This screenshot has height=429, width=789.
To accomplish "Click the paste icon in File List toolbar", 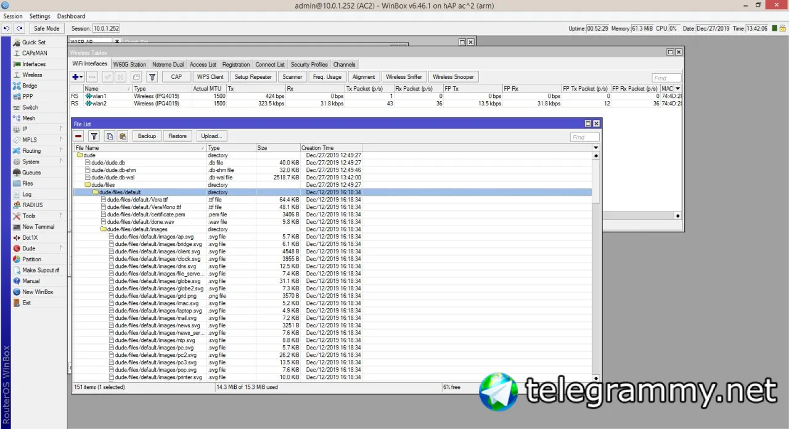I will coord(123,136).
